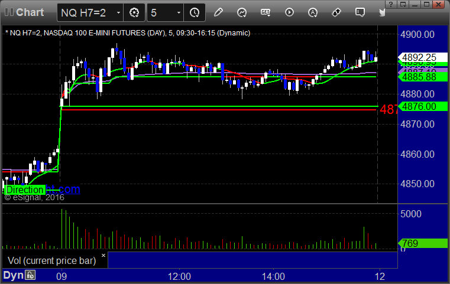Select the green 4885.88 price tag
Image resolution: width=450 pixels, height=284 pixels.
click(422, 77)
